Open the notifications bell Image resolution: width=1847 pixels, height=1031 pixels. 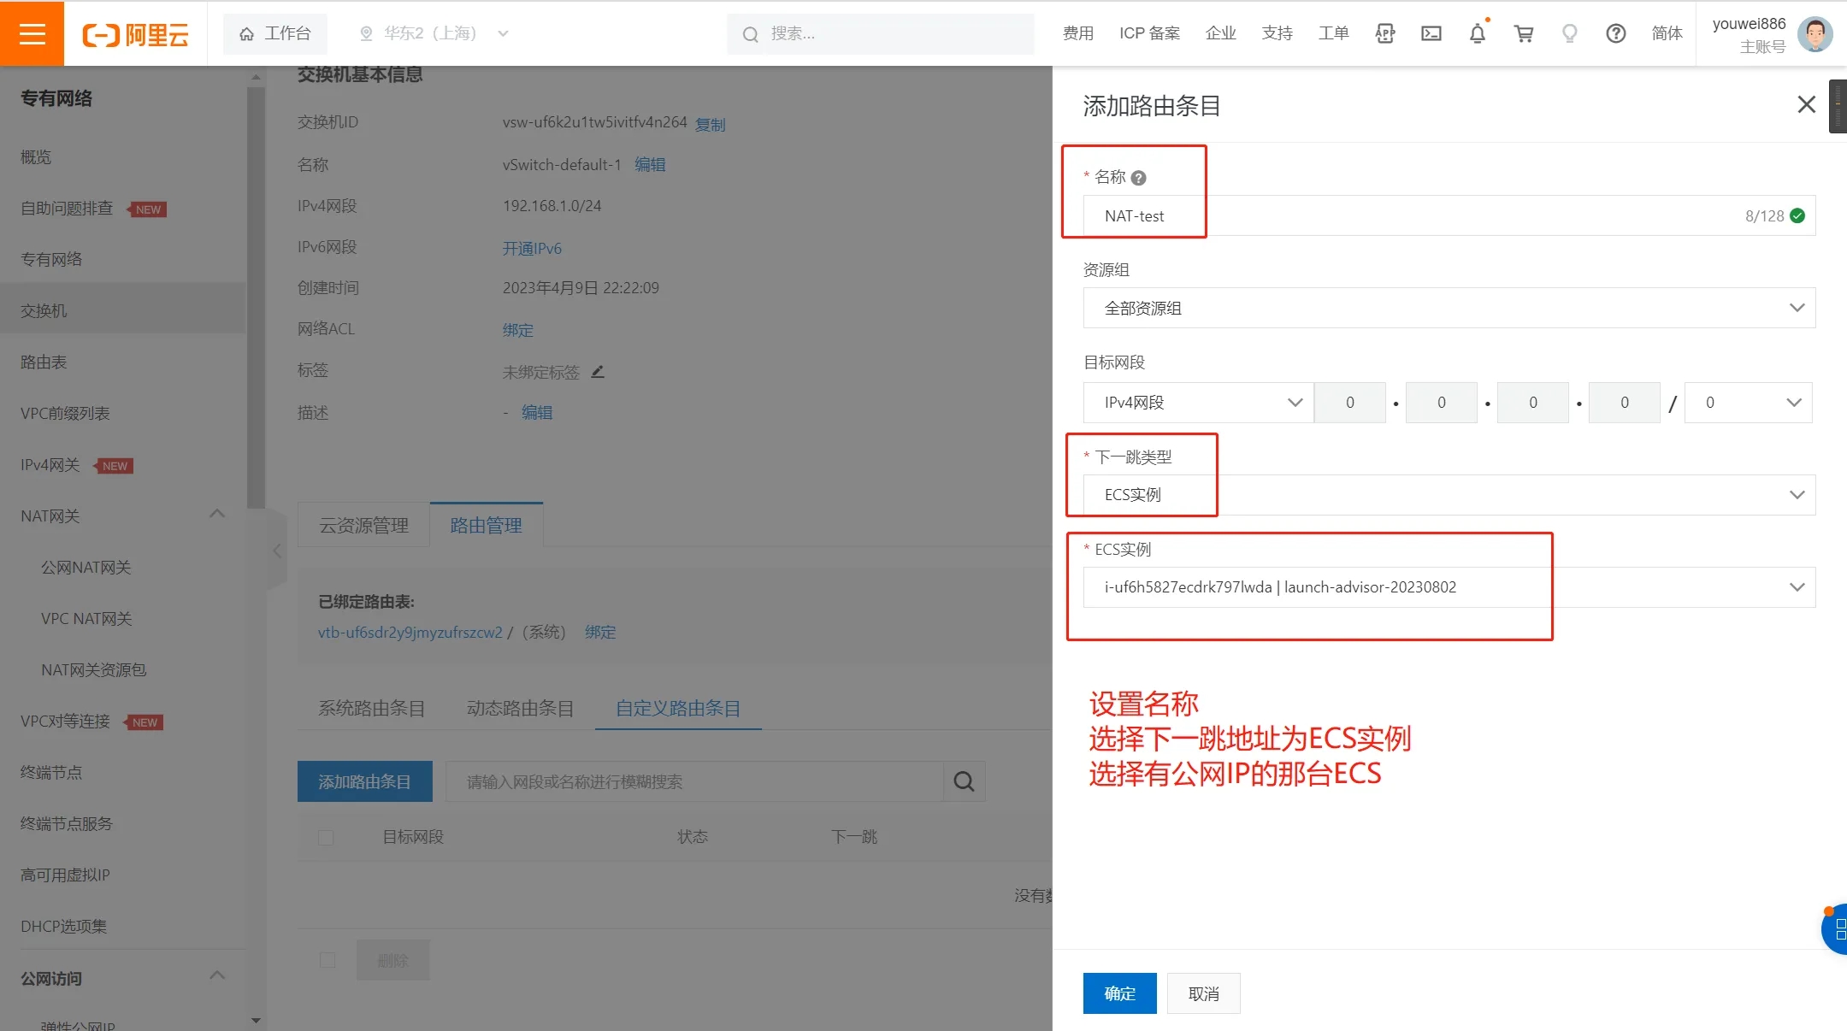pos(1478,33)
